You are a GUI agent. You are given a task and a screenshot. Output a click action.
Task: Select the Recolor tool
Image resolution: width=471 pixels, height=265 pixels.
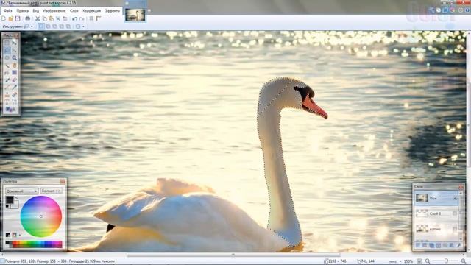(14, 95)
